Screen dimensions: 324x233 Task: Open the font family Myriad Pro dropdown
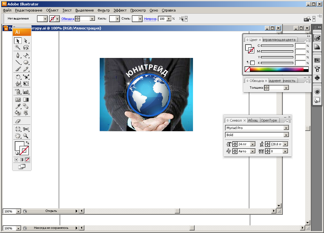(286, 128)
